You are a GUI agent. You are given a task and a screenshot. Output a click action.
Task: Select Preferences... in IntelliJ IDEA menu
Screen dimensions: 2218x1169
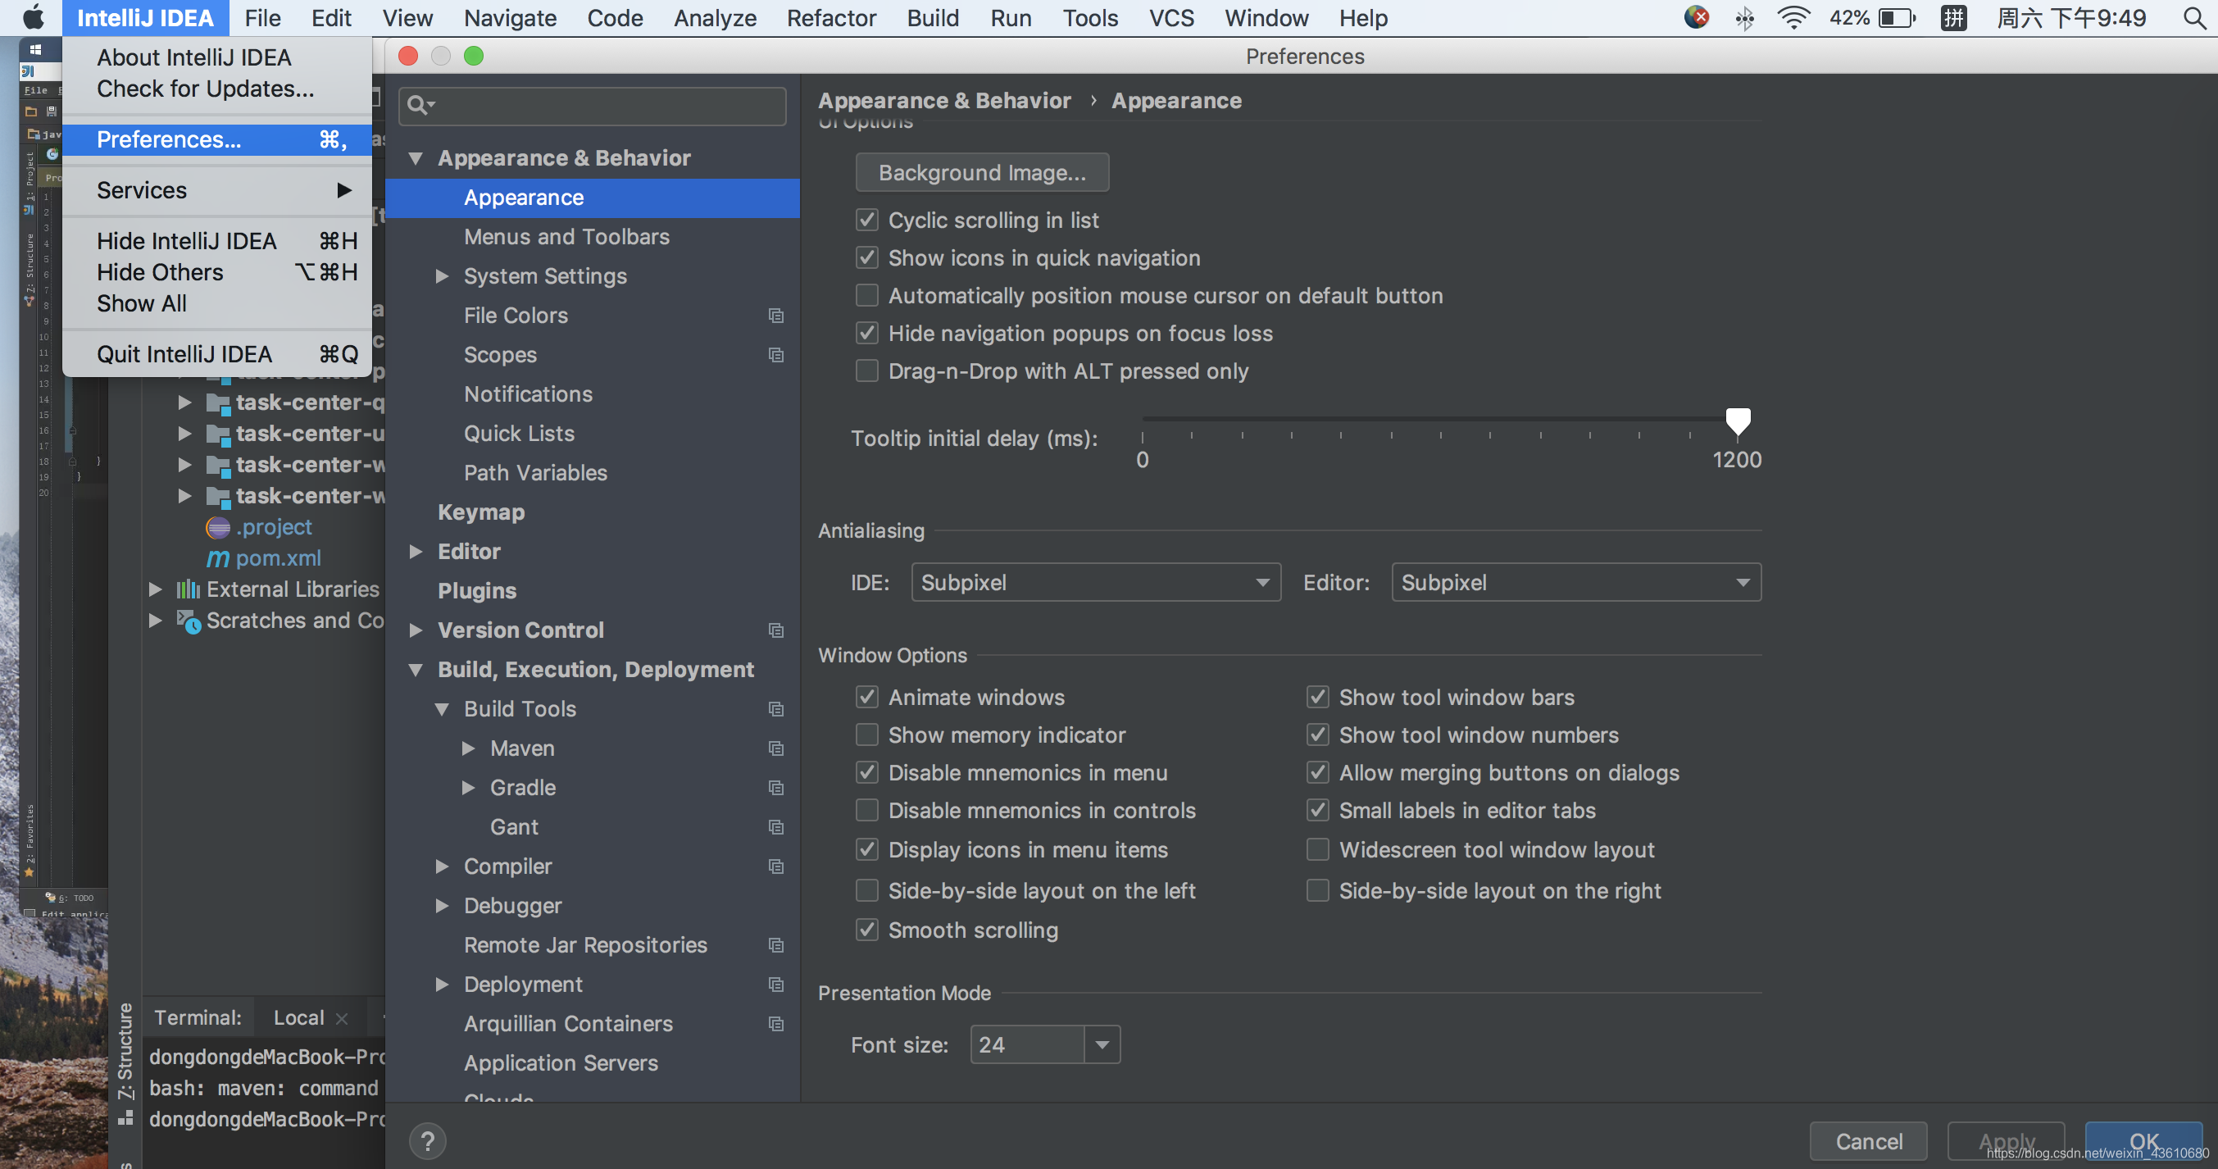[x=217, y=139]
